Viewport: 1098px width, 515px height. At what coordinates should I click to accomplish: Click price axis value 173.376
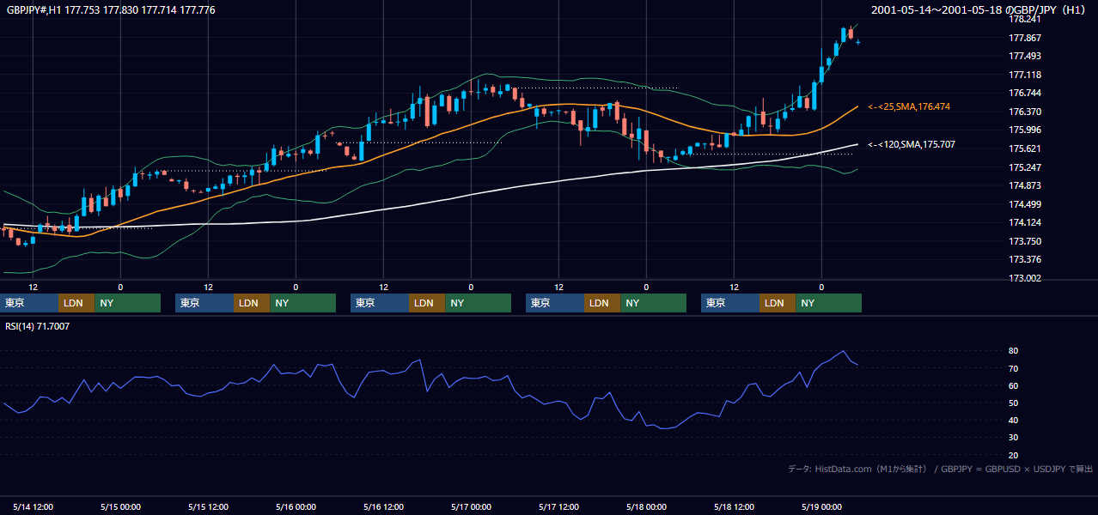coord(1025,259)
